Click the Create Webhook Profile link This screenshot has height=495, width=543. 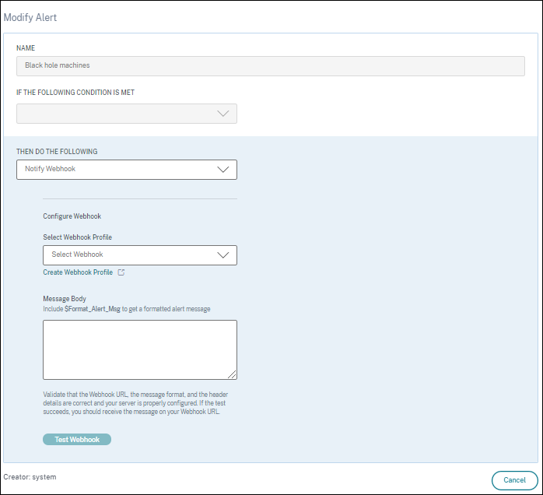coord(78,272)
